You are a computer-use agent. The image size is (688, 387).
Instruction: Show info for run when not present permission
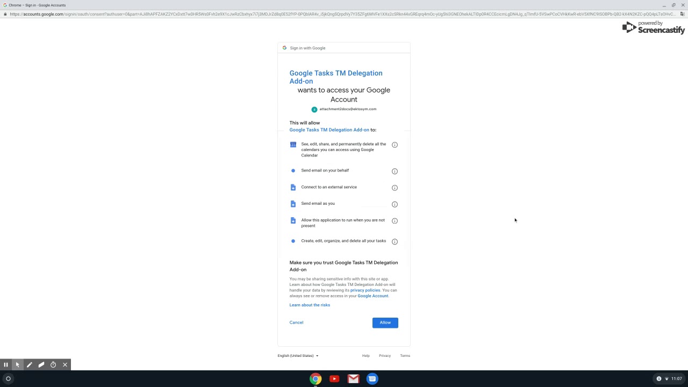[395, 220]
